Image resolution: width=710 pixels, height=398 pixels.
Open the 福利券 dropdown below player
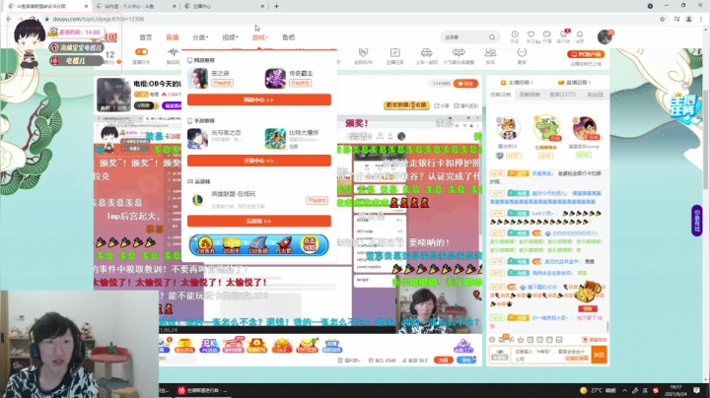coord(349,361)
